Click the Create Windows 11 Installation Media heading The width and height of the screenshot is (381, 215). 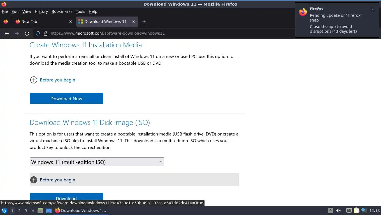[86, 45]
